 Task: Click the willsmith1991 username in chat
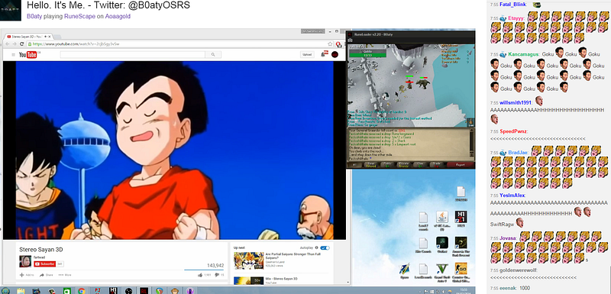[516, 103]
